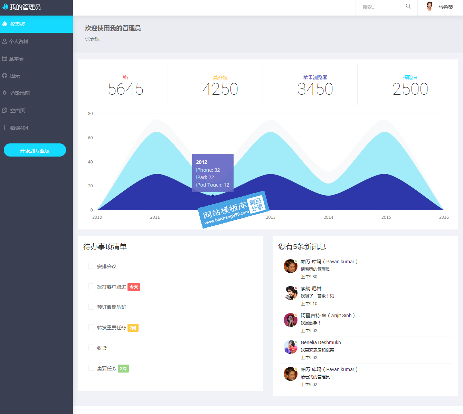463x414 pixels.
Task: Click the 苹果浏览器 3450 stat value
Action: point(315,89)
